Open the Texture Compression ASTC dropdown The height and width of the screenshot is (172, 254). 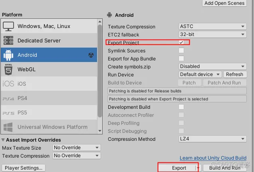[x=212, y=26]
